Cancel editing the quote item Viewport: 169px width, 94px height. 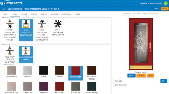pyautogui.click(x=165, y=9)
